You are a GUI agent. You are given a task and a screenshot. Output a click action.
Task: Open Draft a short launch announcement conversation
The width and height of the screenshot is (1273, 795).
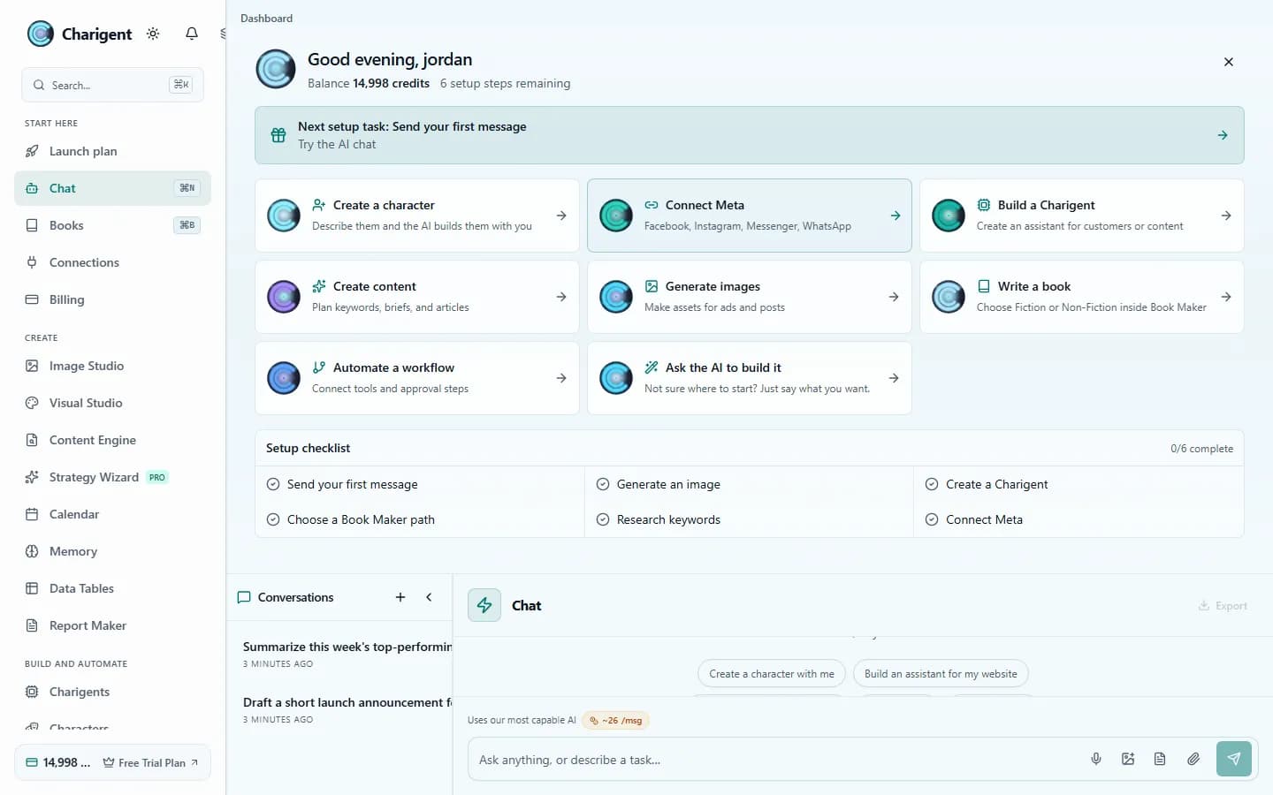pyautogui.click(x=347, y=710)
